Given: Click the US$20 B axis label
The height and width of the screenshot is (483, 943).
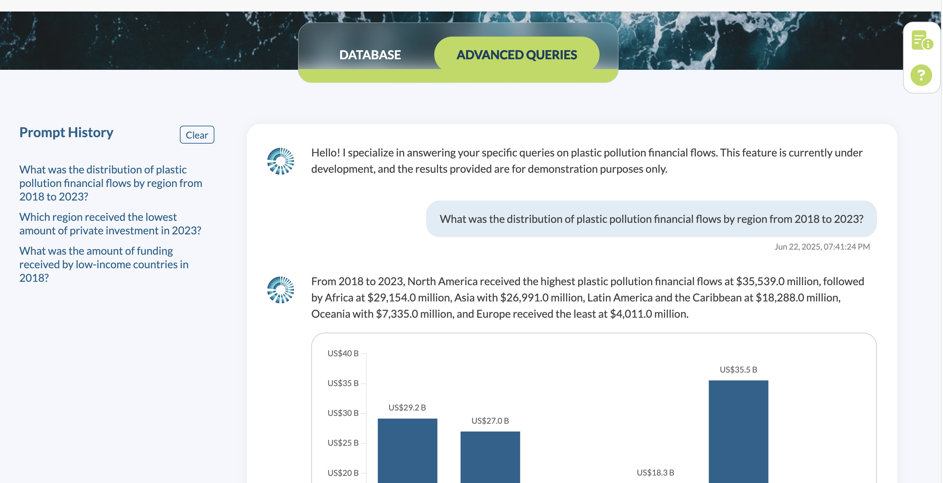Looking at the screenshot, I should coord(343,473).
